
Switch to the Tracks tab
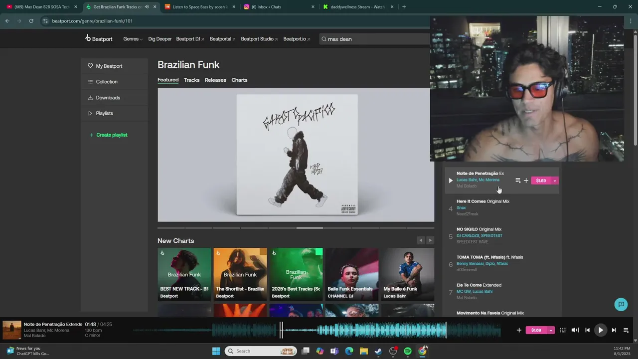point(191,80)
